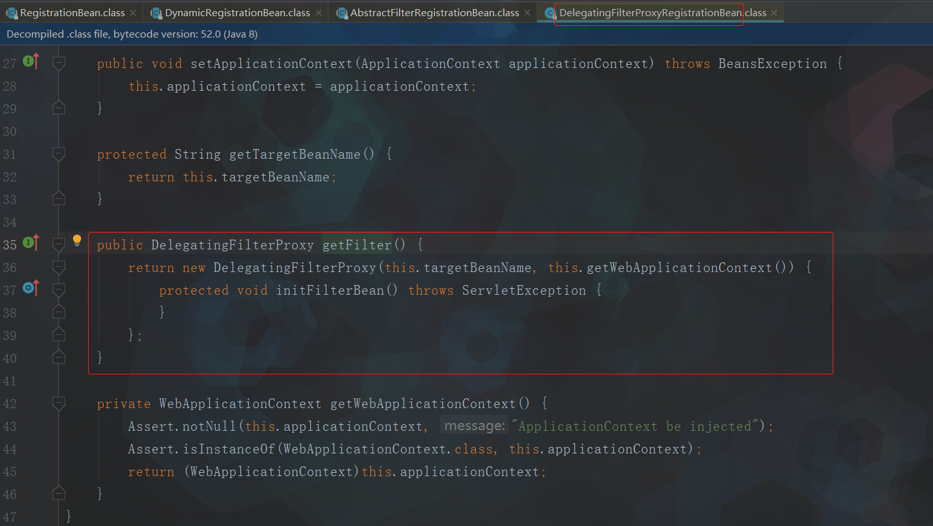Collapse the getWebApplicationContext method at line 42

coord(59,403)
